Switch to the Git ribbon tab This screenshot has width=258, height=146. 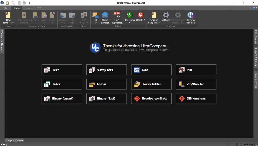pos(39,8)
